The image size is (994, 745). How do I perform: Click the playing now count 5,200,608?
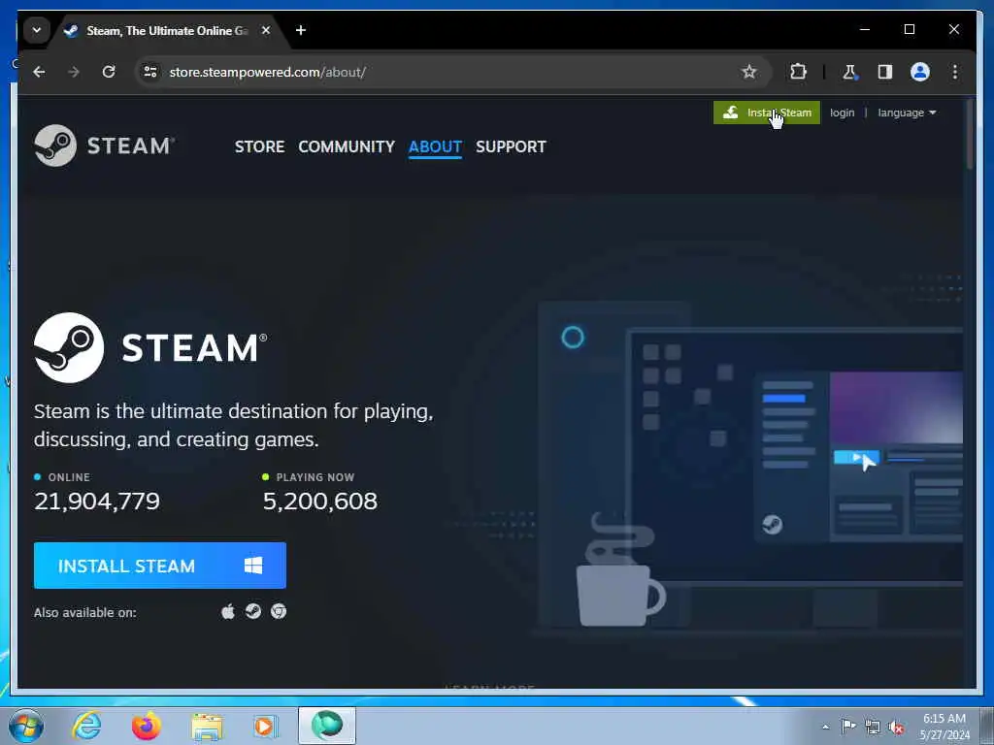[320, 502]
